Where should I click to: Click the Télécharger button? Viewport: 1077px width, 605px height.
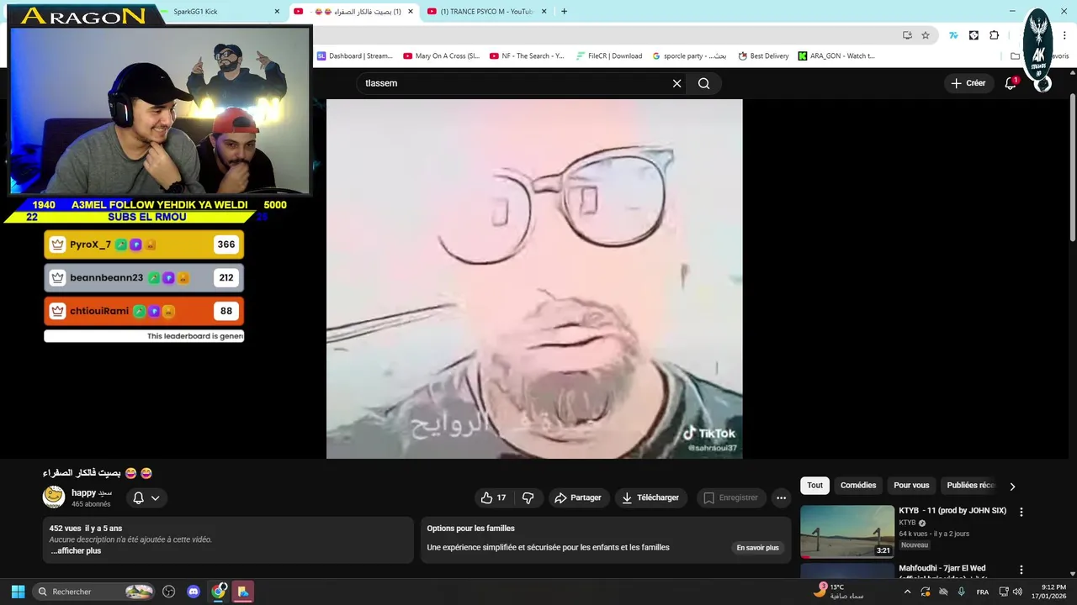tap(650, 497)
